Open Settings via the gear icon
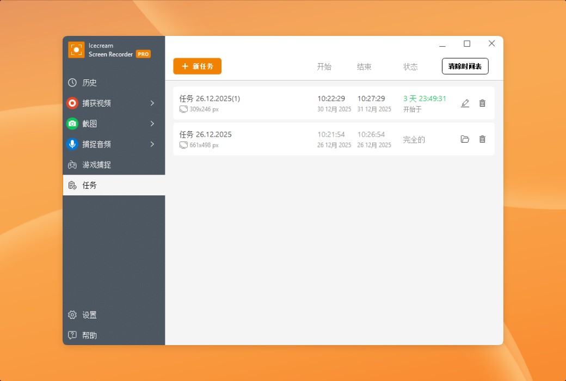 pos(72,315)
